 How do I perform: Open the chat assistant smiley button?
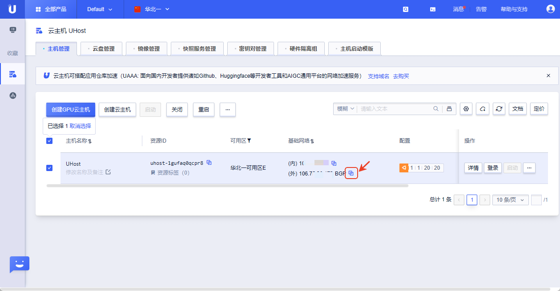19,264
